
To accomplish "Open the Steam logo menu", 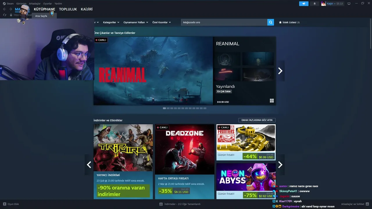I will coord(8,3).
